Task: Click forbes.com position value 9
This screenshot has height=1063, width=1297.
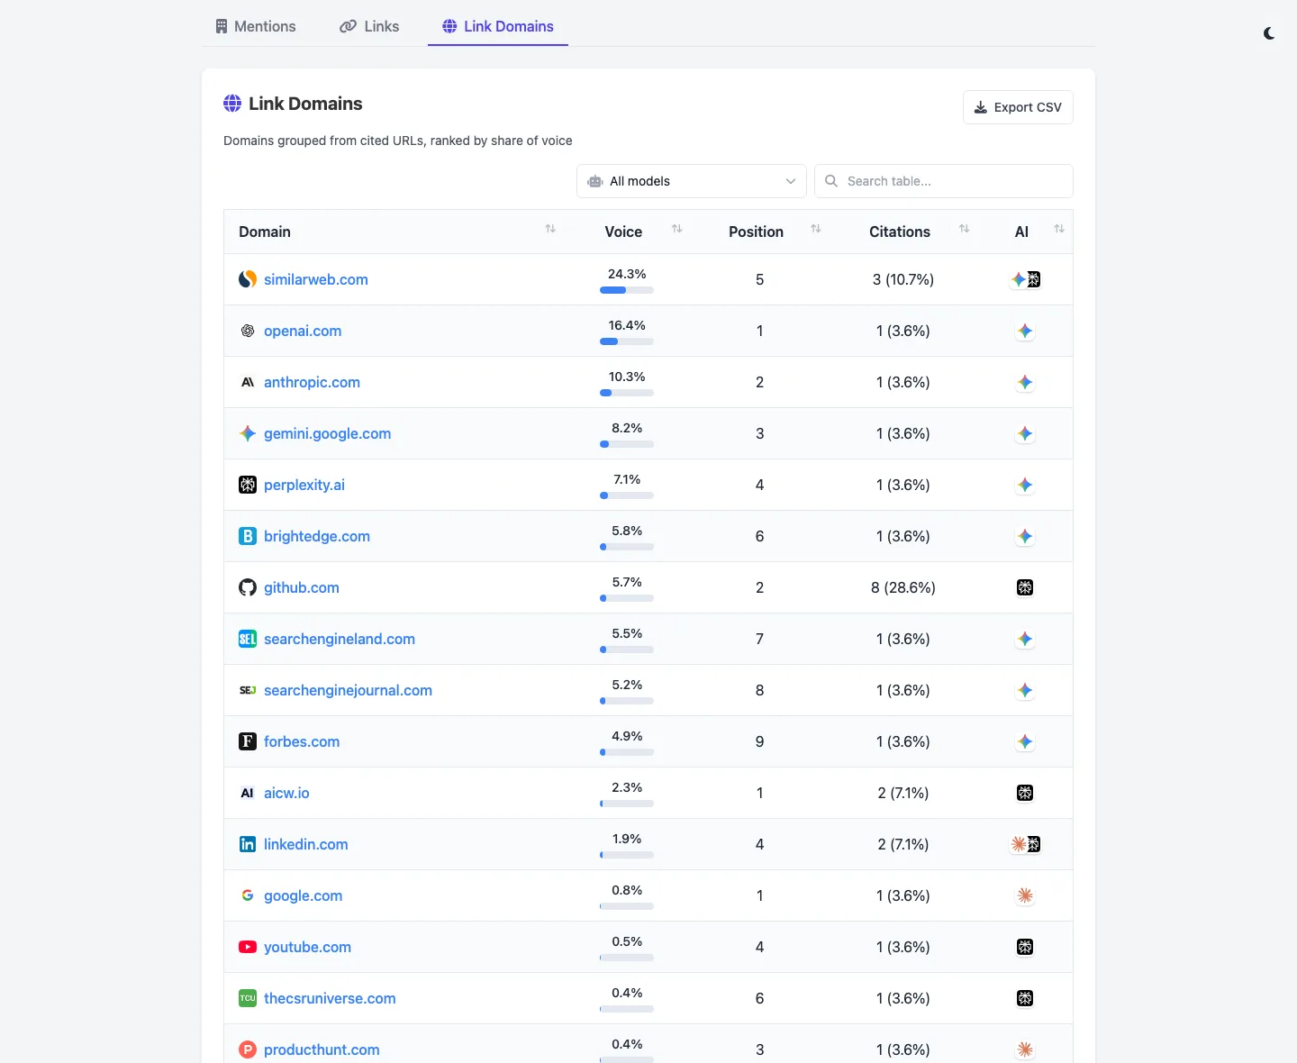Action: coord(759,741)
